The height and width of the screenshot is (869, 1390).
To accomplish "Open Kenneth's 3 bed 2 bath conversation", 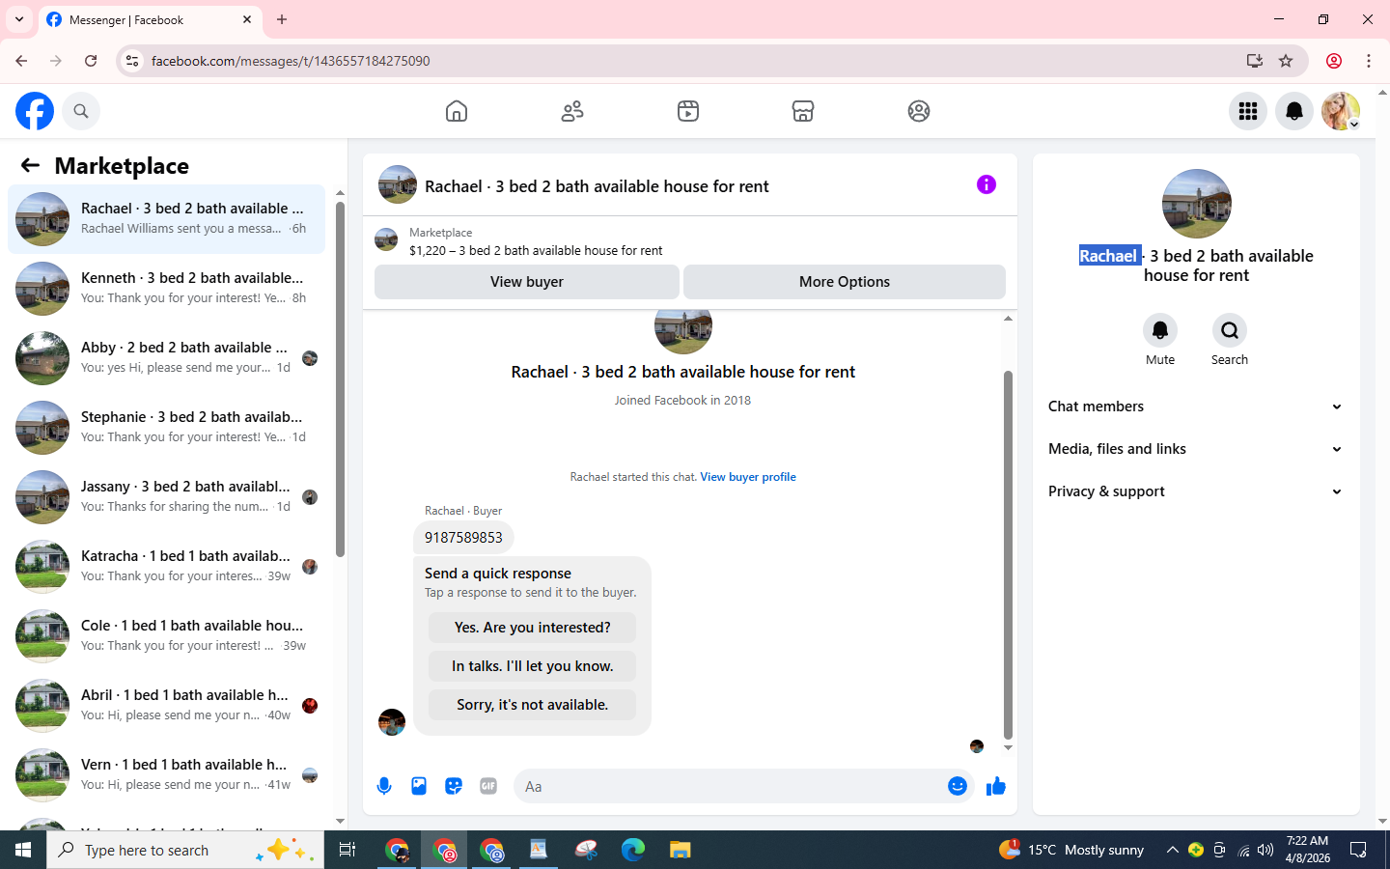I will [x=166, y=289].
